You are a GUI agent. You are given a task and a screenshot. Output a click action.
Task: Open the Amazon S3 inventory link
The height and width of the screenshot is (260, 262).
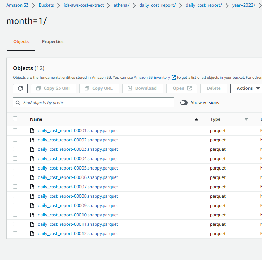(x=152, y=77)
